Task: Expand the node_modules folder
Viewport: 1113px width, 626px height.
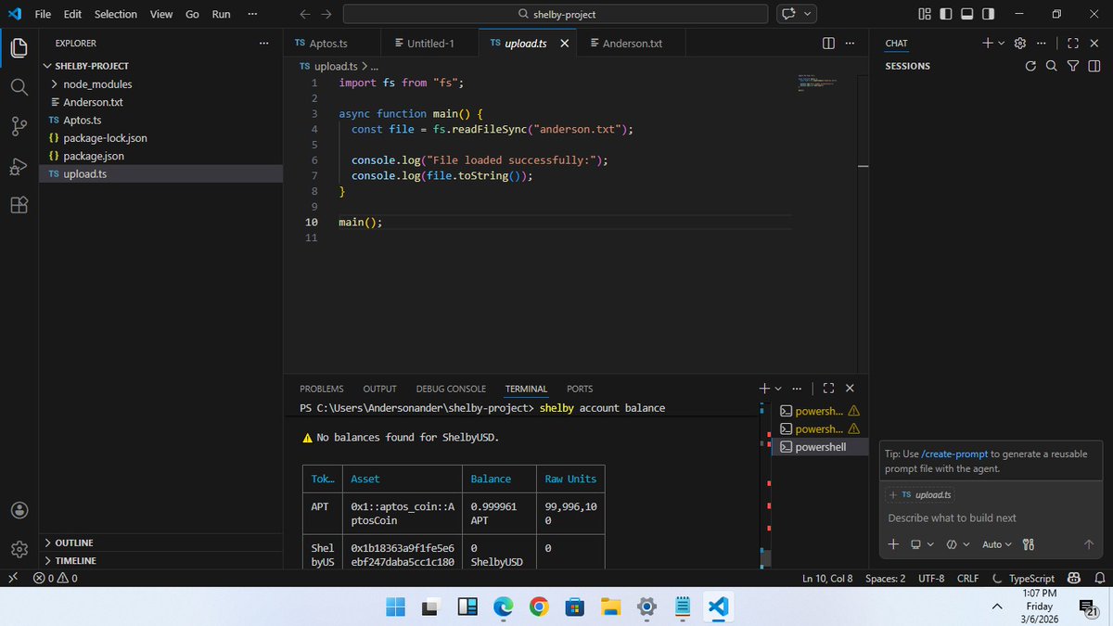Action: [x=160, y=84]
